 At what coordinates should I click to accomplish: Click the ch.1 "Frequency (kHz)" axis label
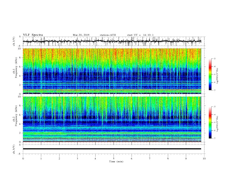coord(16,68)
